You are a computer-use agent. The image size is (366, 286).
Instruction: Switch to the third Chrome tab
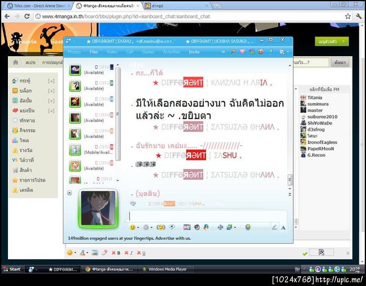[x=176, y=6]
